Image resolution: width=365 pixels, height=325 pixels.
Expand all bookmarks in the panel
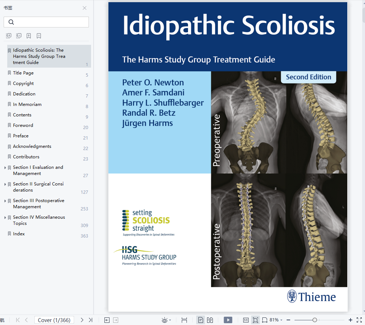(x=9, y=36)
